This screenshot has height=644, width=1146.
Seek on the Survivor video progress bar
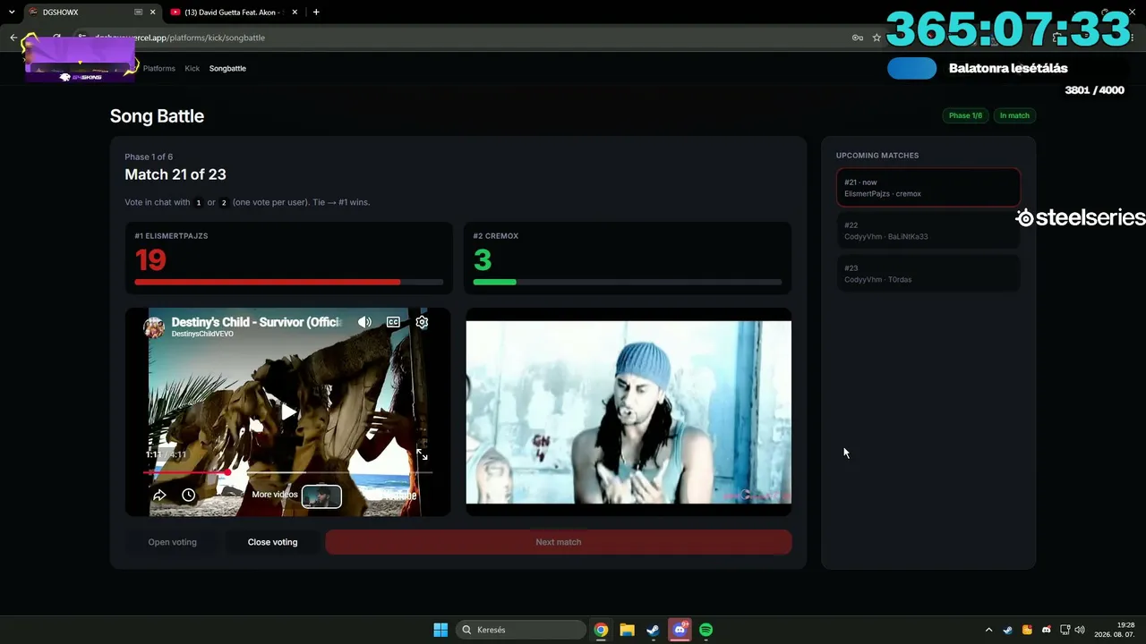pos(288,471)
